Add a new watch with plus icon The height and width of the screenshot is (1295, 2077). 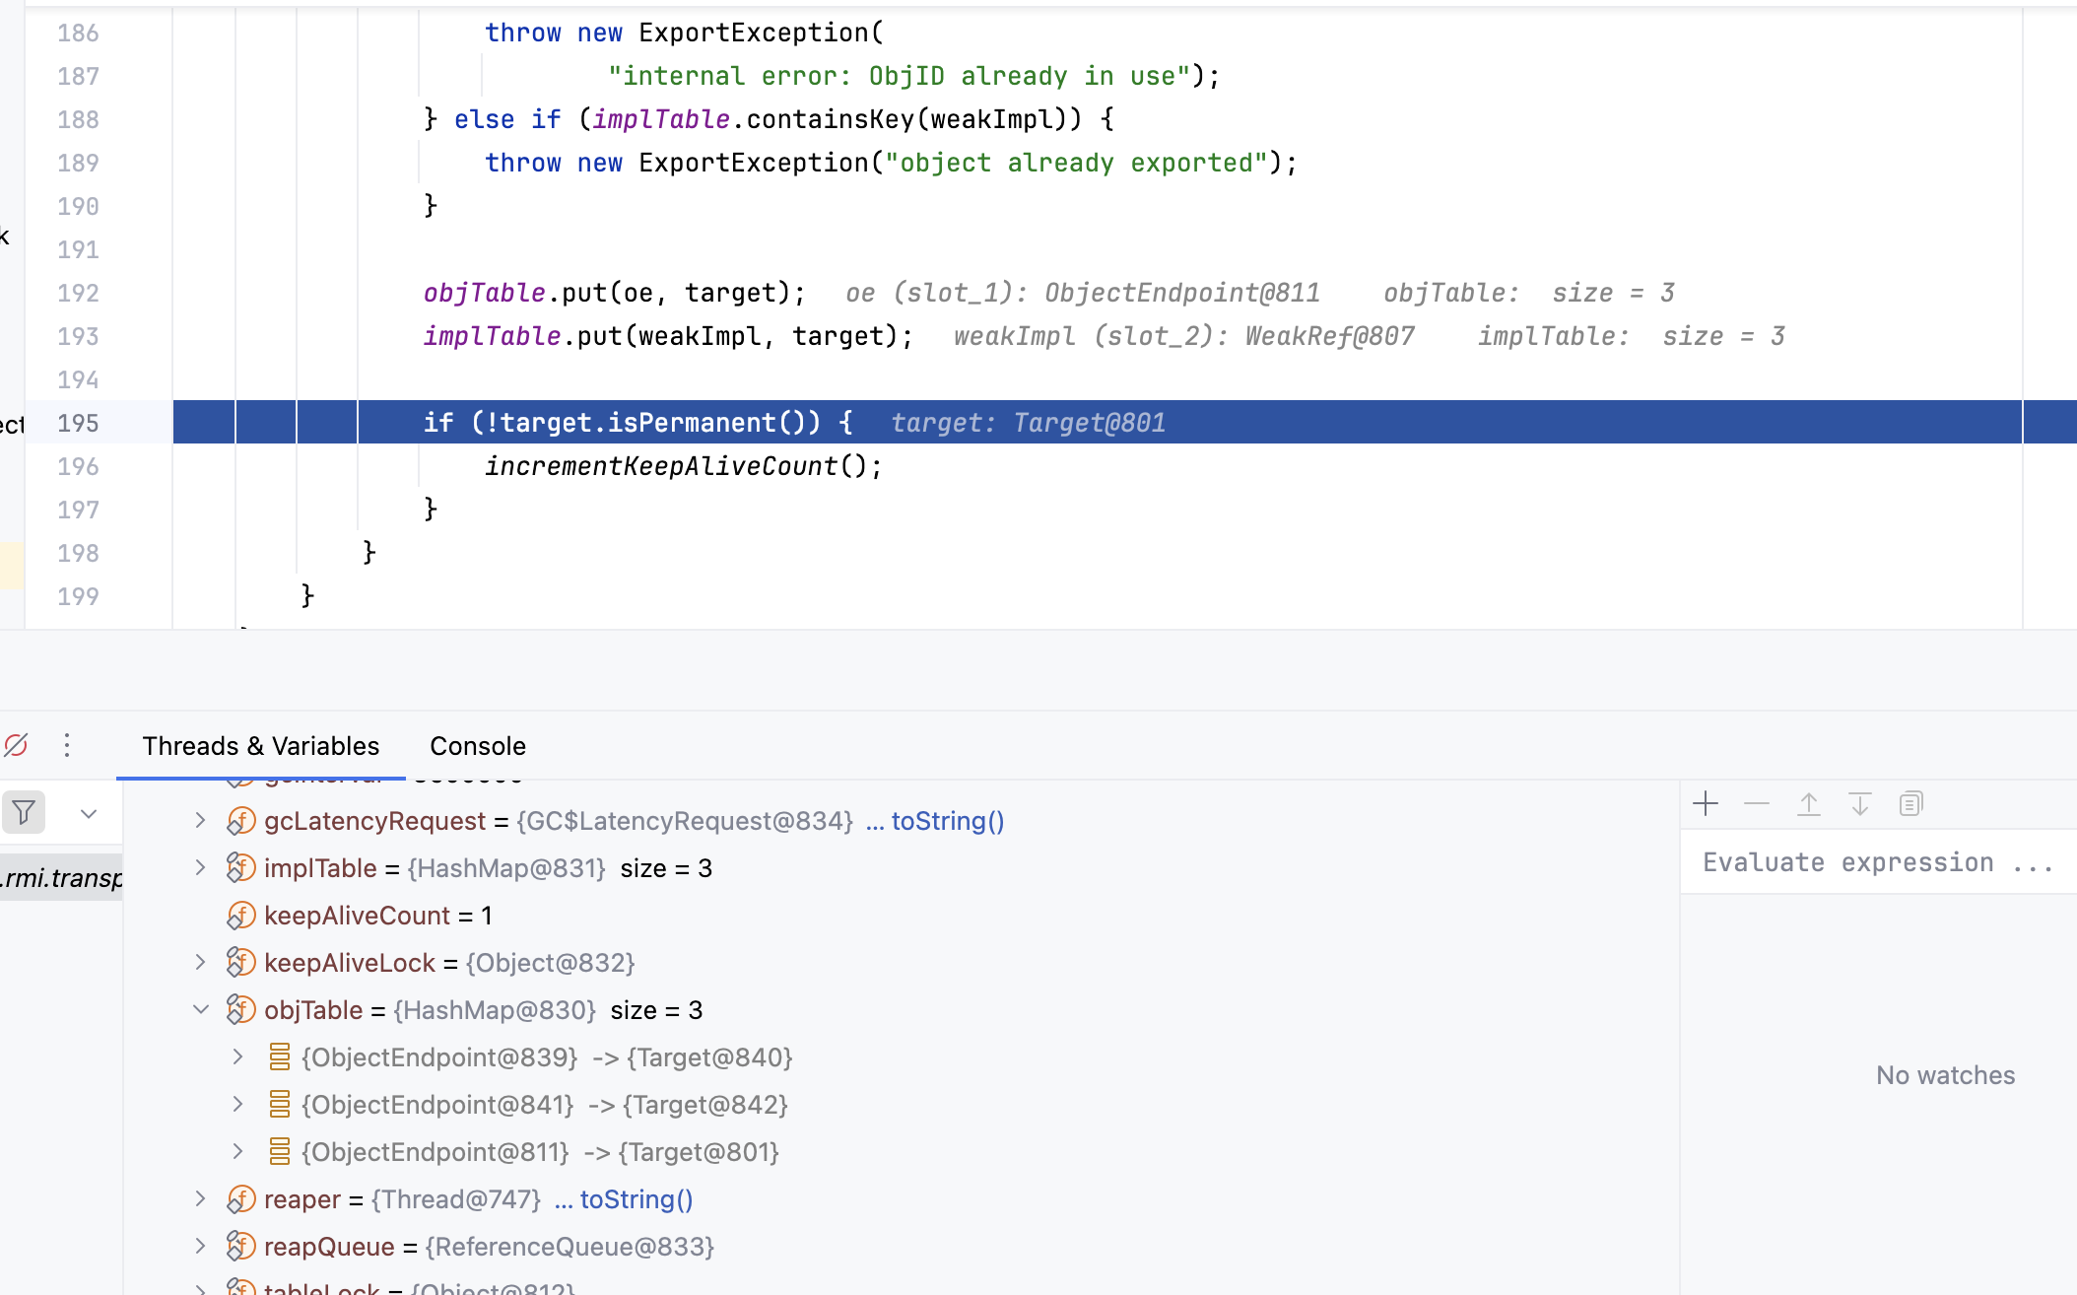point(1706,804)
